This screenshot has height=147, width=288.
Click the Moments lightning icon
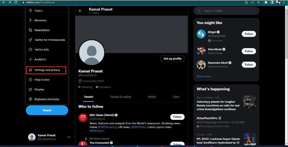coord(30,20)
